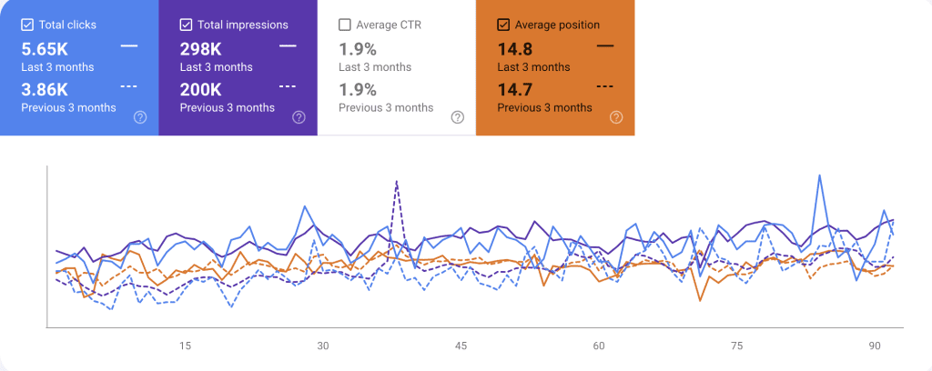Click help icon on Average position card
The width and height of the screenshot is (932, 371).
coord(616,117)
